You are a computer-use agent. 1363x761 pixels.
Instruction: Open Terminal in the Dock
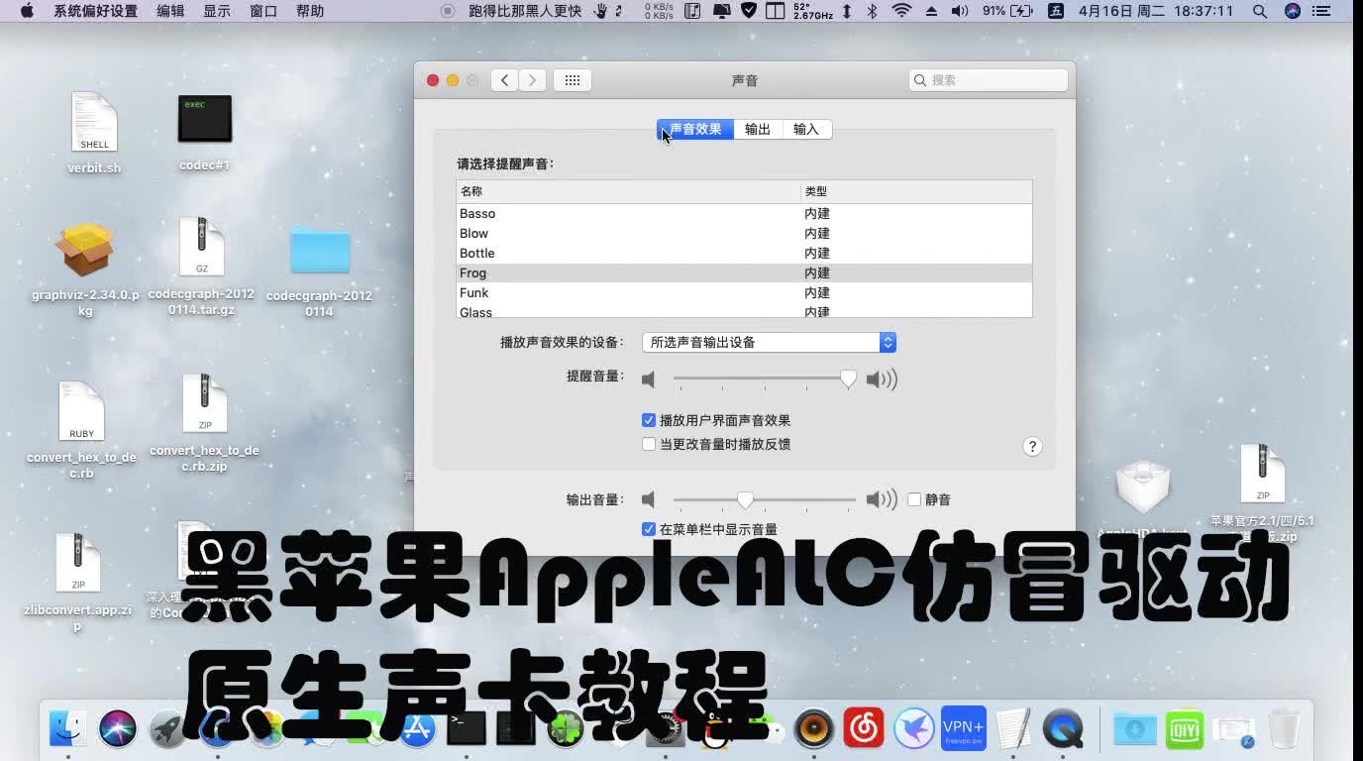467,729
